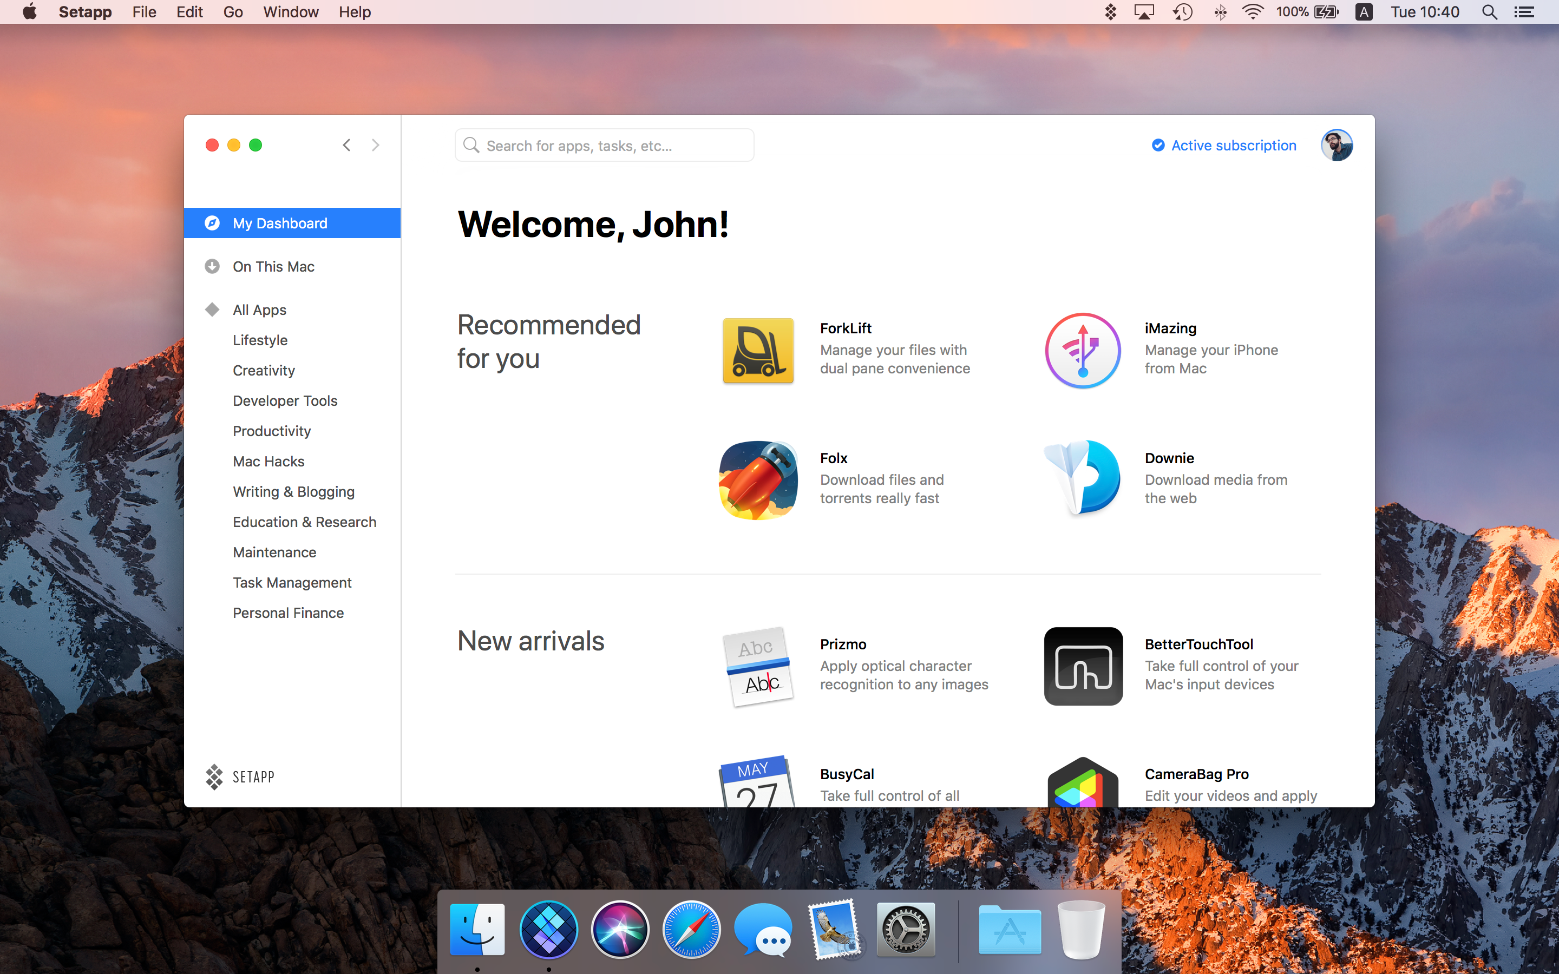This screenshot has height=974, width=1559.
Task: Click the Prizmo app icon
Action: pyautogui.click(x=758, y=666)
